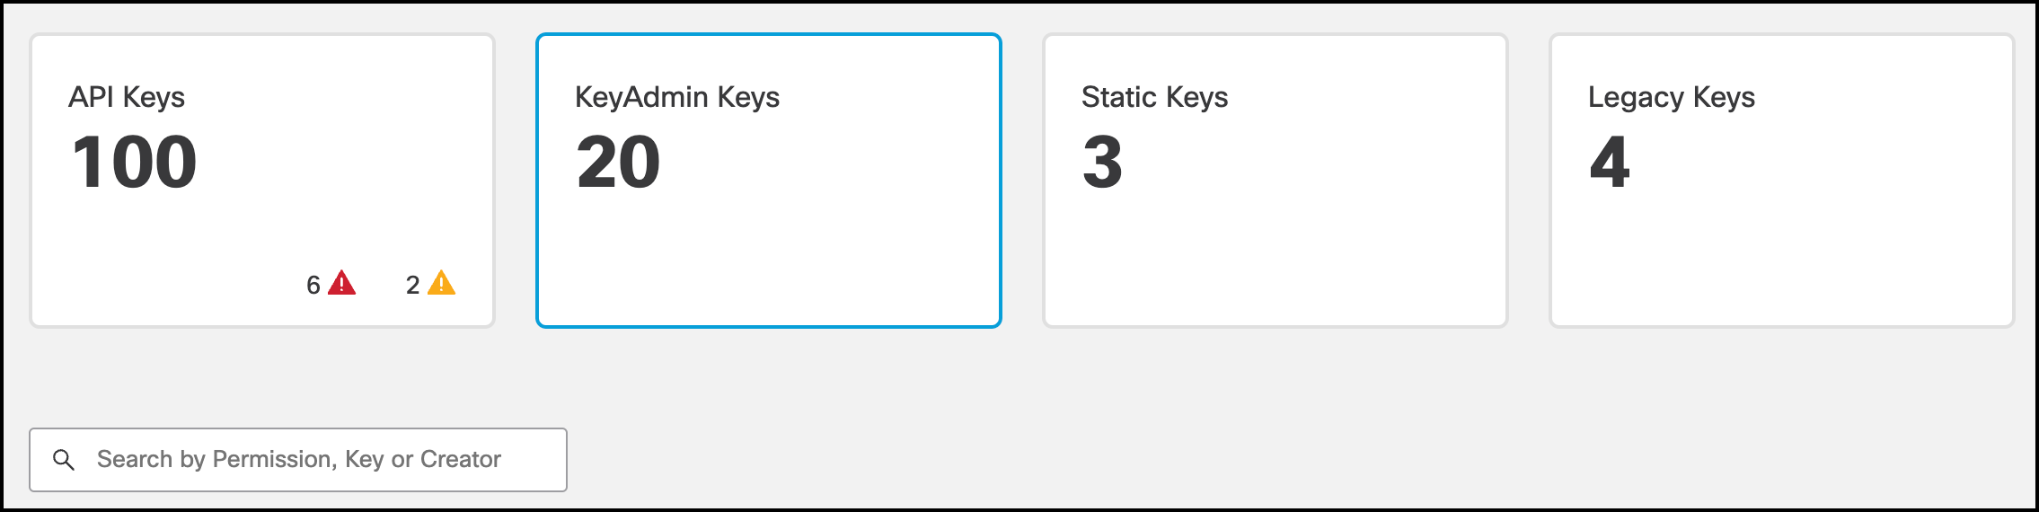Click the blank lower area of Legacy Keys card
Image resolution: width=2039 pixels, height=512 pixels.
(1781, 269)
